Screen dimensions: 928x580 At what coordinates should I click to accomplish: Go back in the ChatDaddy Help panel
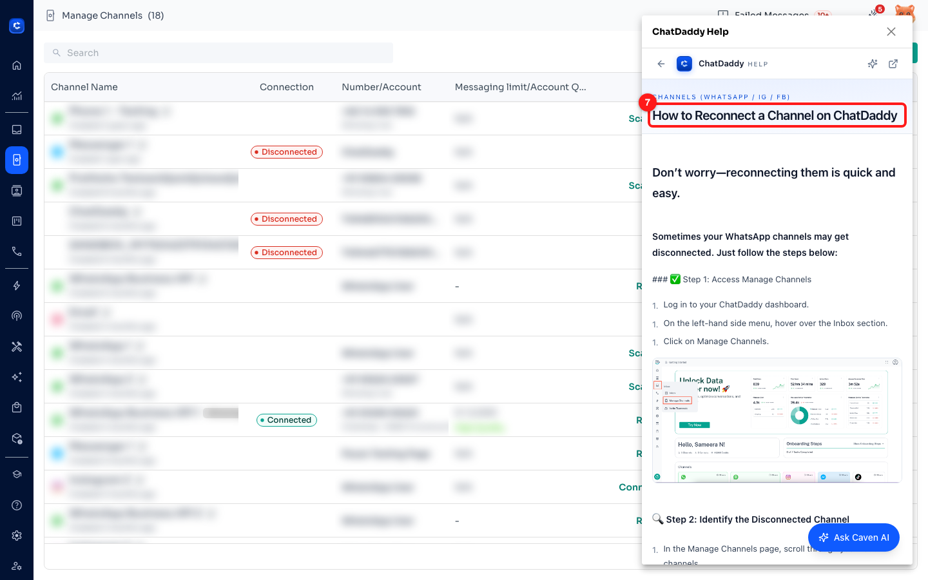(x=661, y=64)
